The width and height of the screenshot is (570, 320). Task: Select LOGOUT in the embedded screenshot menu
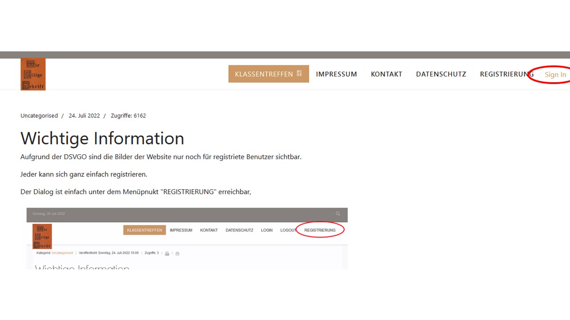pos(288,230)
